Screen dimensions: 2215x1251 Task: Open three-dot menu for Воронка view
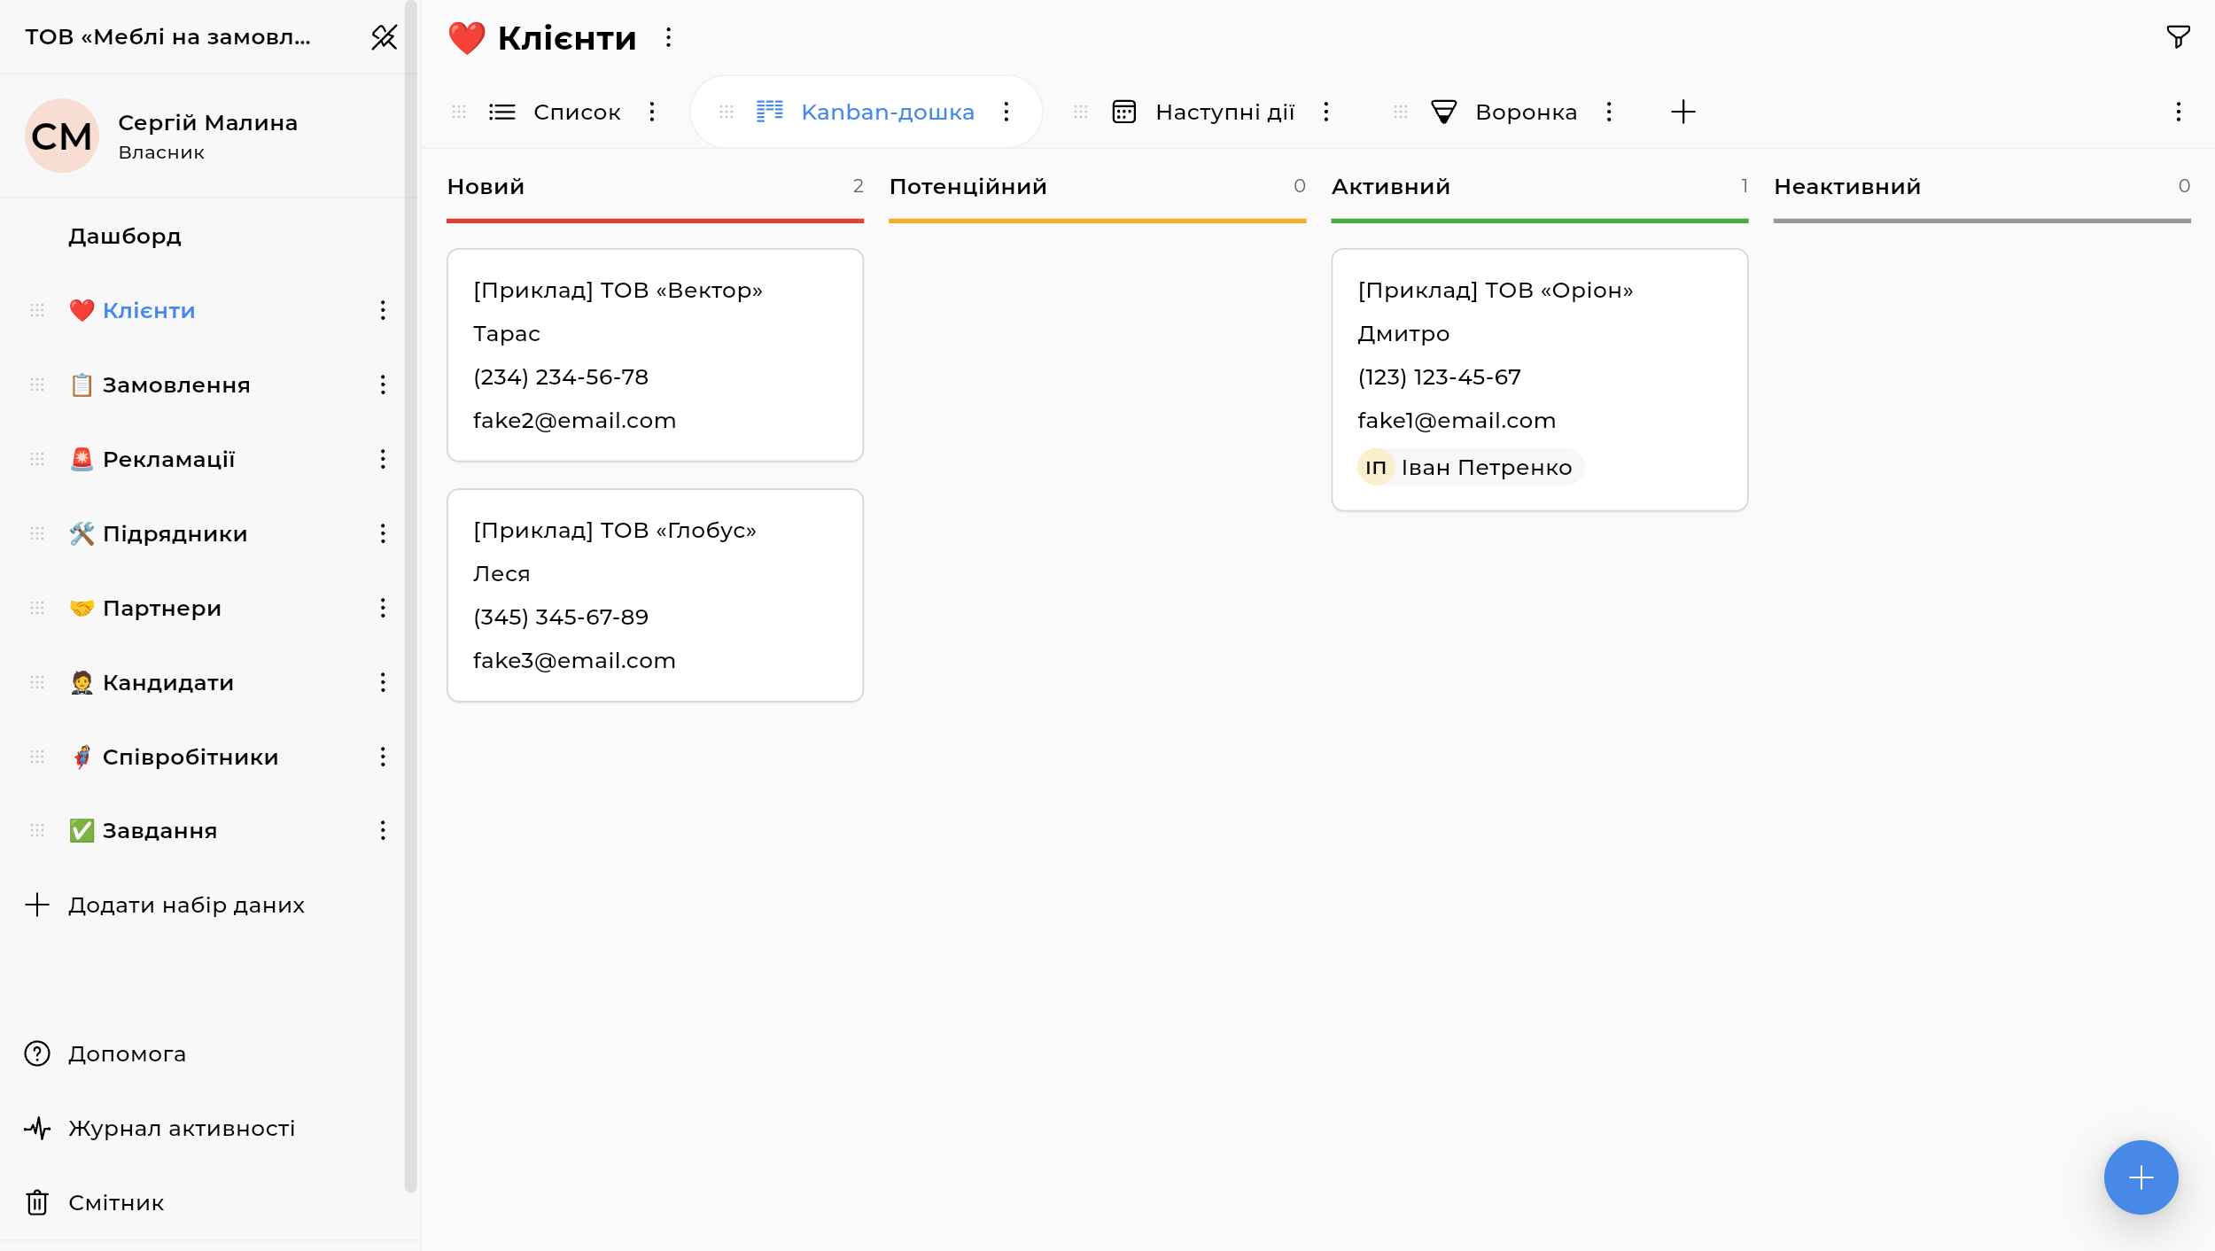pyautogui.click(x=1609, y=112)
